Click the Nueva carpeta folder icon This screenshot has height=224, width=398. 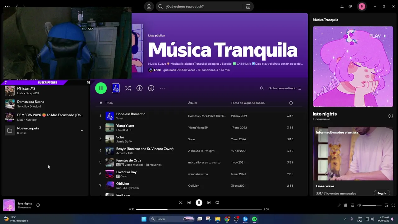point(10,130)
